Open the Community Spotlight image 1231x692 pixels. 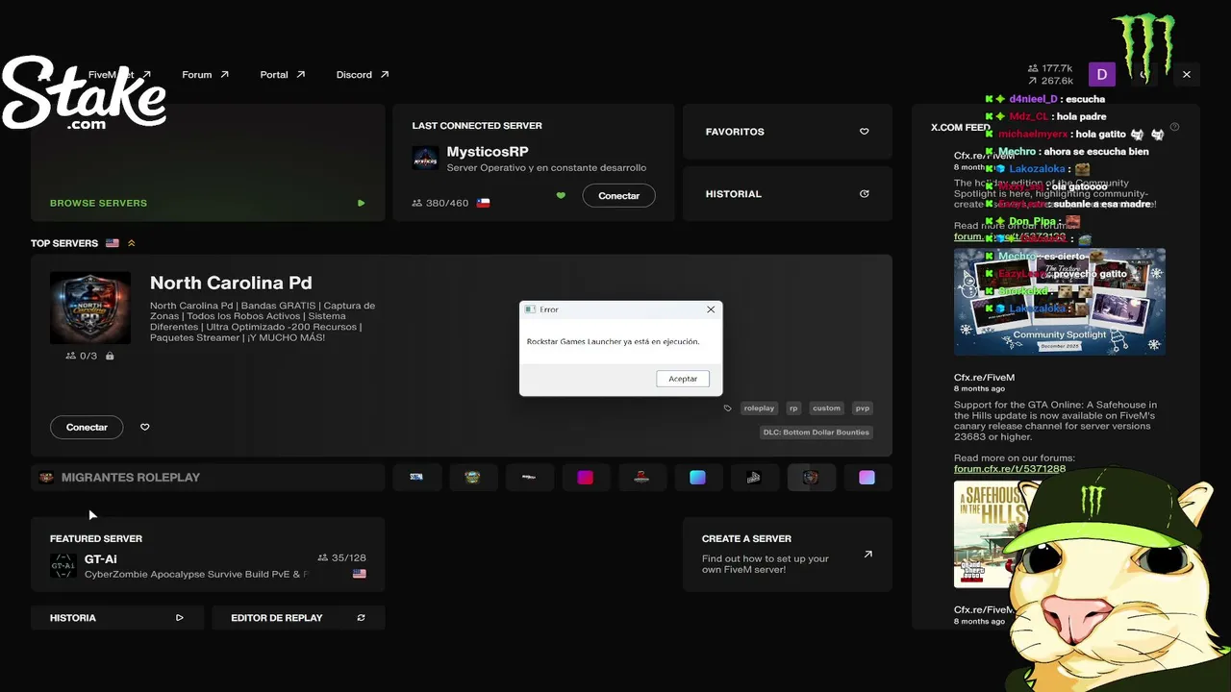pyautogui.click(x=1060, y=302)
